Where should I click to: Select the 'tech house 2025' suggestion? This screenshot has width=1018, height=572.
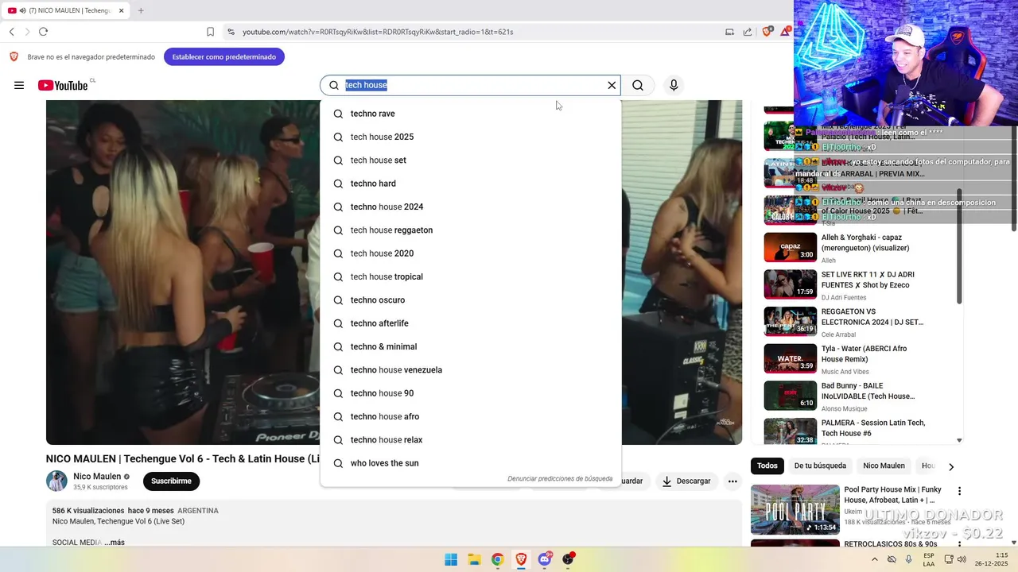click(x=471, y=137)
